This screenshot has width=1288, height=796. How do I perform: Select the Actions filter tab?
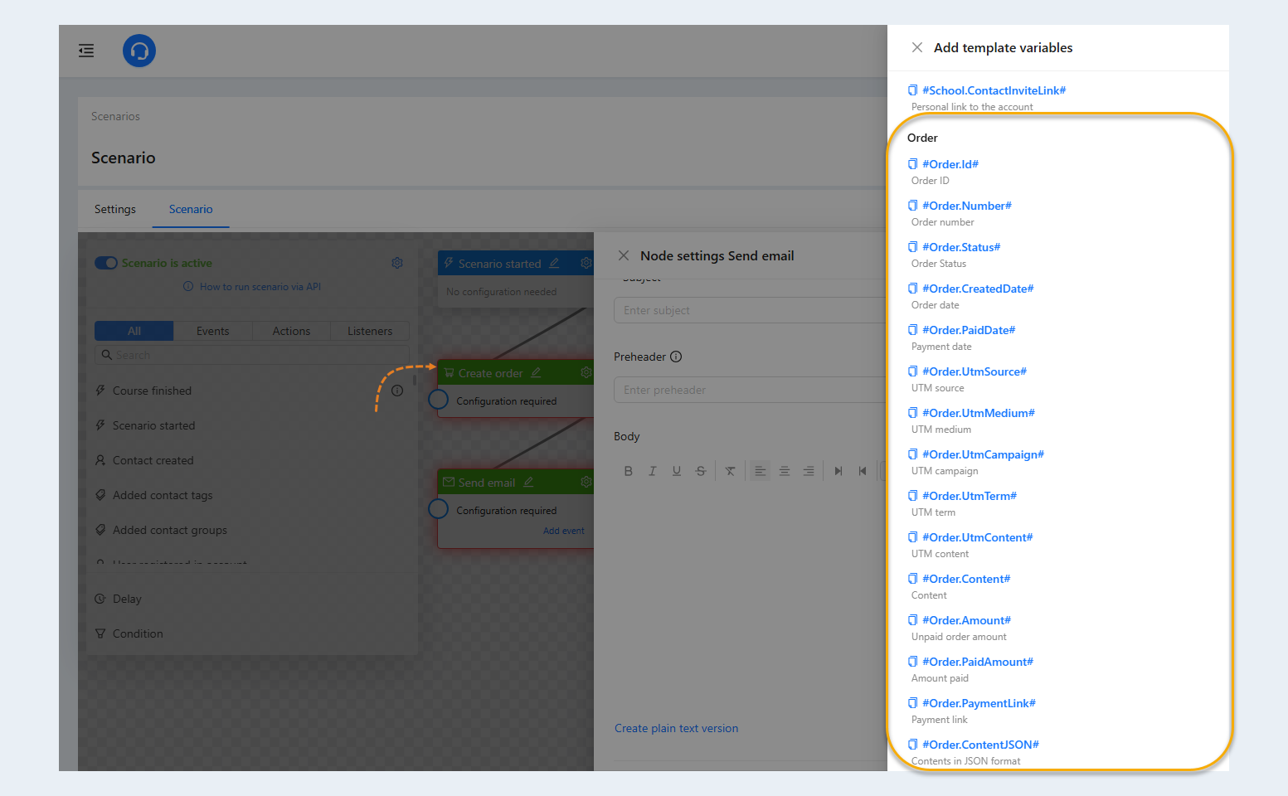click(x=291, y=331)
